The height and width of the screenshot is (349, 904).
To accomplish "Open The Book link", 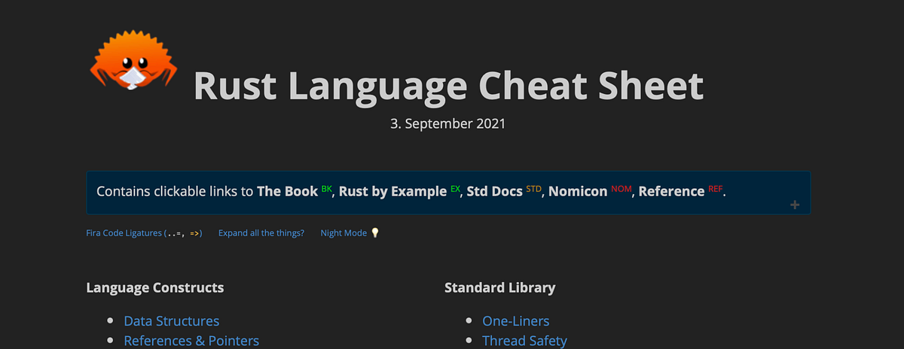I will pos(288,191).
